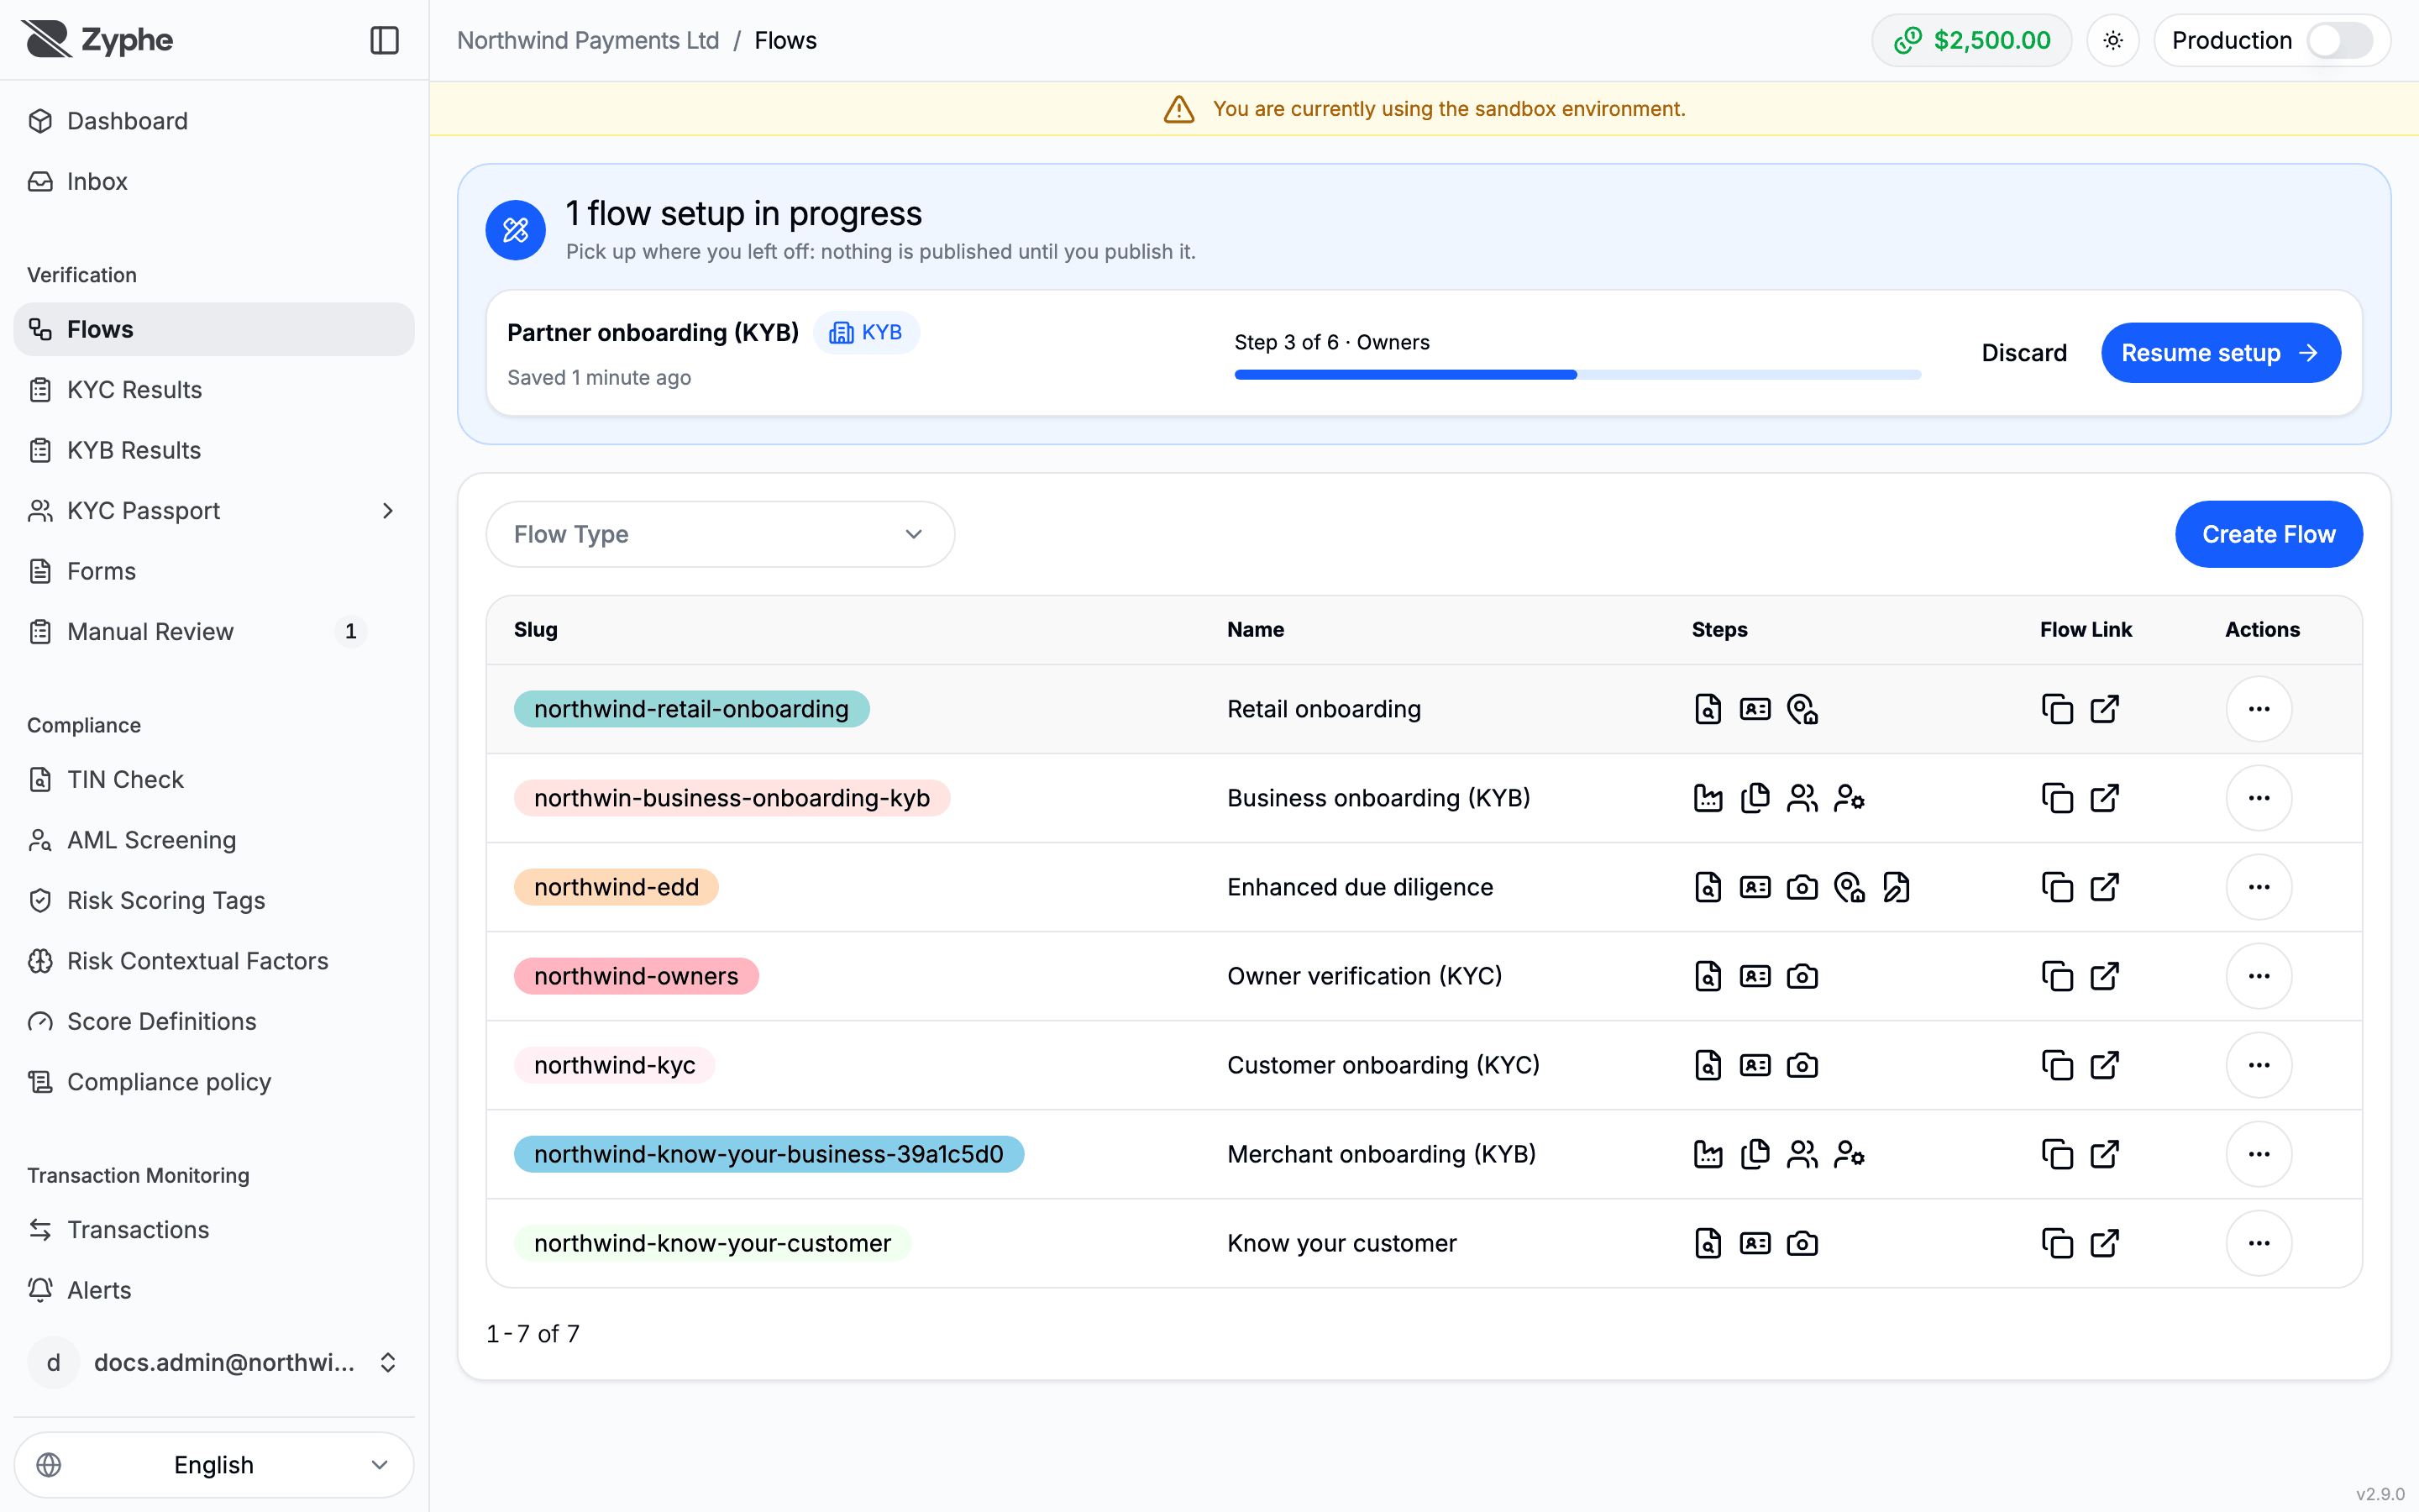
Task: Discard the in-progress flow setup
Action: 2023,353
